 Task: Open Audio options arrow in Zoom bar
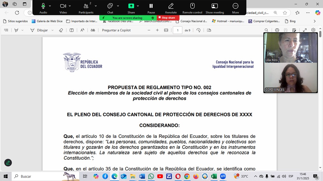point(50,6)
